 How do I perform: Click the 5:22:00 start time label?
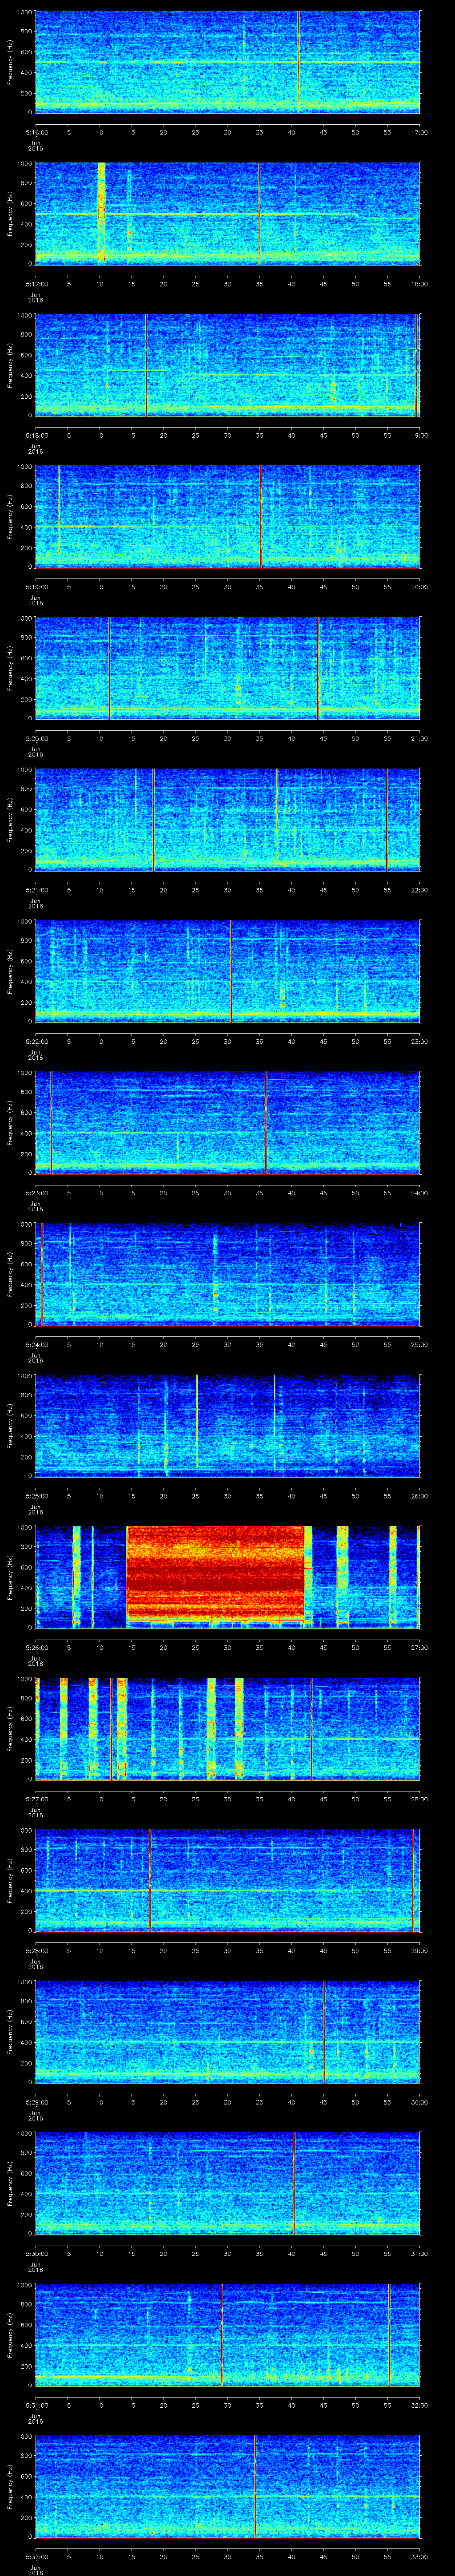36,1041
